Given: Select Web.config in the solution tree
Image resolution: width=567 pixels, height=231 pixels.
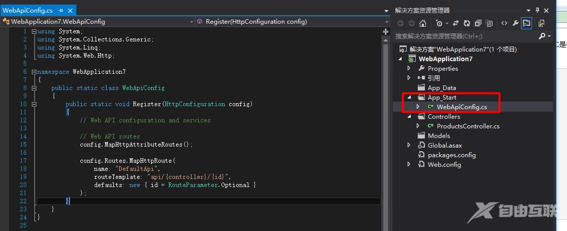Looking at the screenshot, I should 444,165.
